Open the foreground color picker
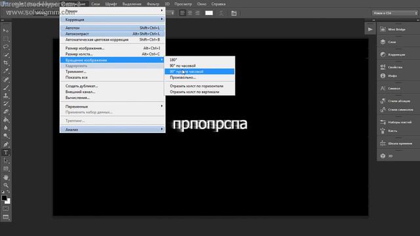Image resolution: width=420 pixels, height=236 pixels. 4,198
